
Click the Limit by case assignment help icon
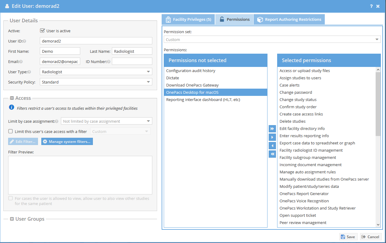pos(57,121)
